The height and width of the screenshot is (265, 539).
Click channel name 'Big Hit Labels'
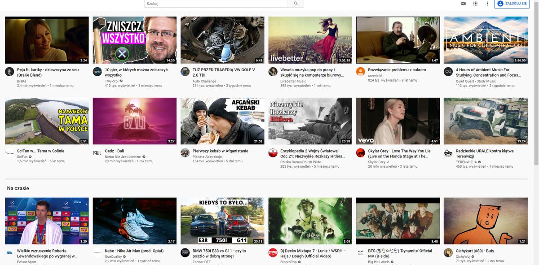coord(380,262)
